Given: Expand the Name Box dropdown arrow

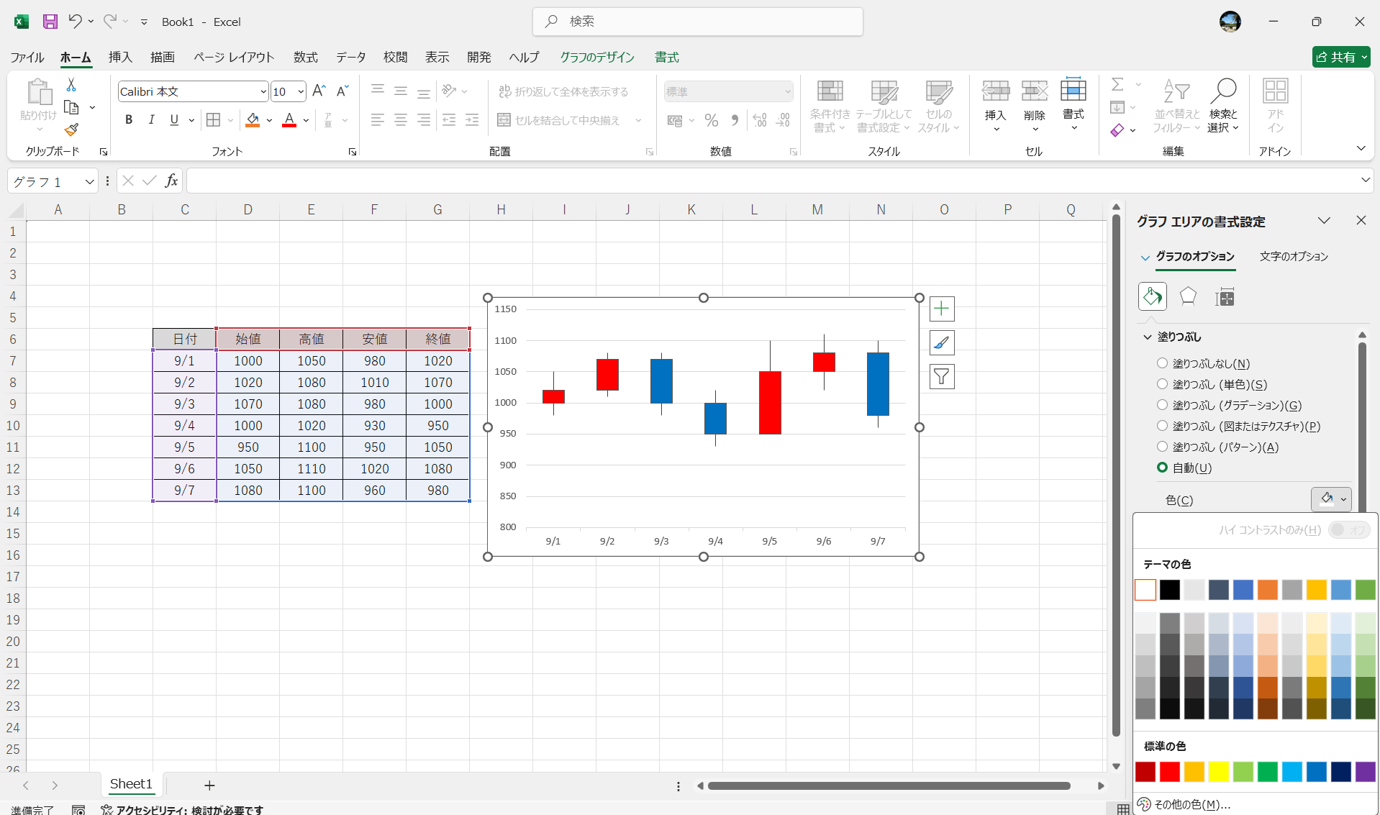Looking at the screenshot, I should [x=89, y=182].
